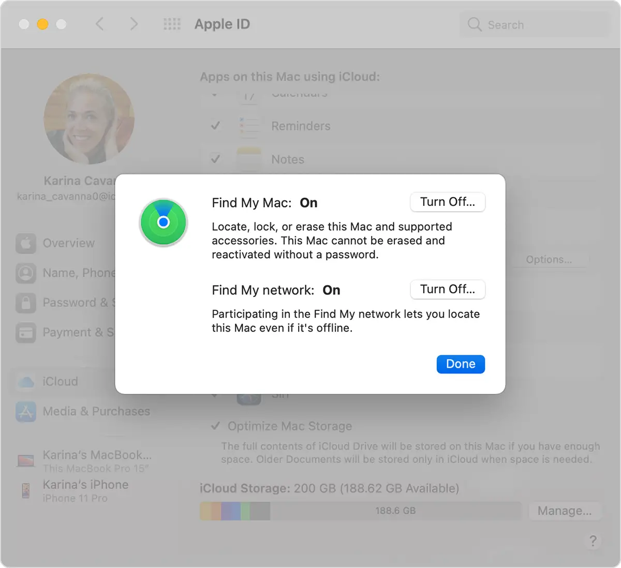Click the iCloud Storage 200 GB label
Viewport: 621px width, 568px height.
pyautogui.click(x=329, y=488)
